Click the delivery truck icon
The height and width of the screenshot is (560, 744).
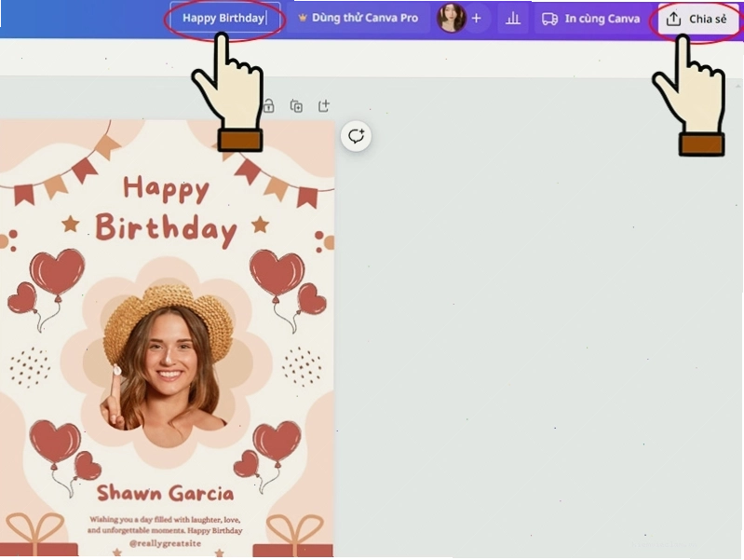point(550,19)
